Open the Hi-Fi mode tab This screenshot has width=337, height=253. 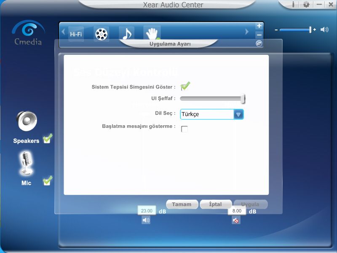[76, 34]
